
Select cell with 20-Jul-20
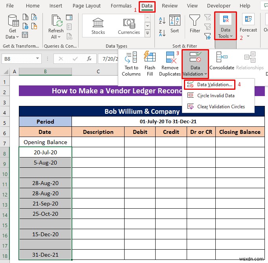tap(45, 152)
